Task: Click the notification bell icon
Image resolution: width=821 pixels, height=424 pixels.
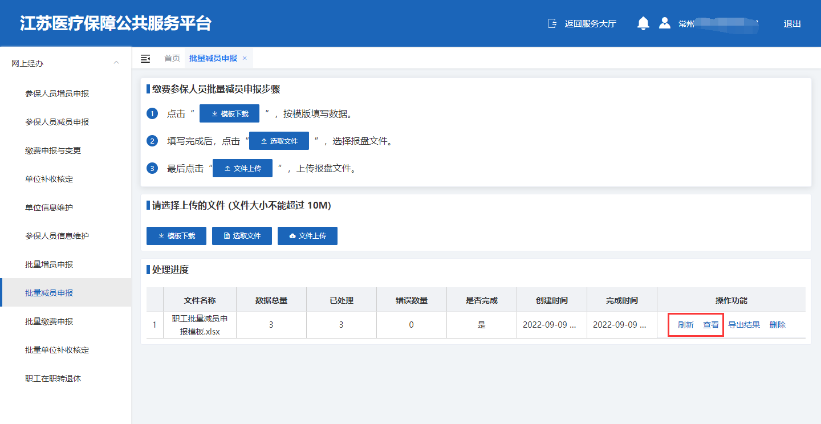Action: (x=643, y=23)
